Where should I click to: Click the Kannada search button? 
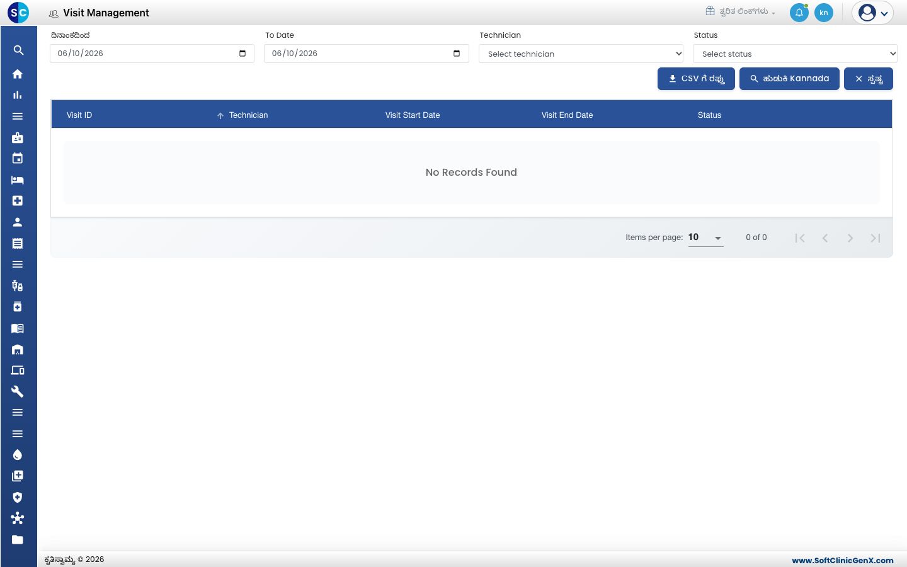pos(789,79)
